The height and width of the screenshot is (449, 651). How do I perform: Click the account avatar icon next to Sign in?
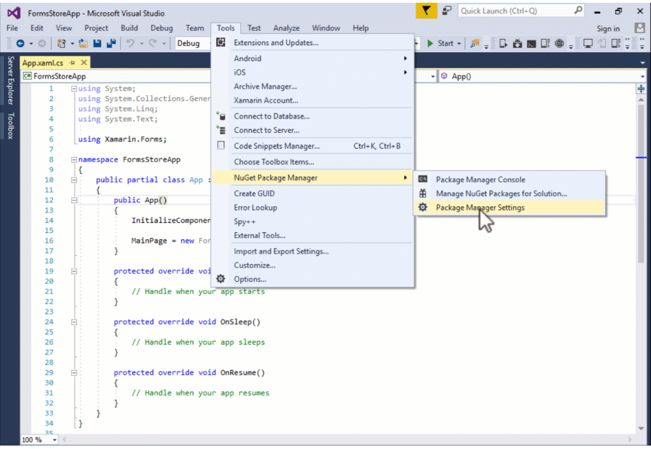[640, 28]
